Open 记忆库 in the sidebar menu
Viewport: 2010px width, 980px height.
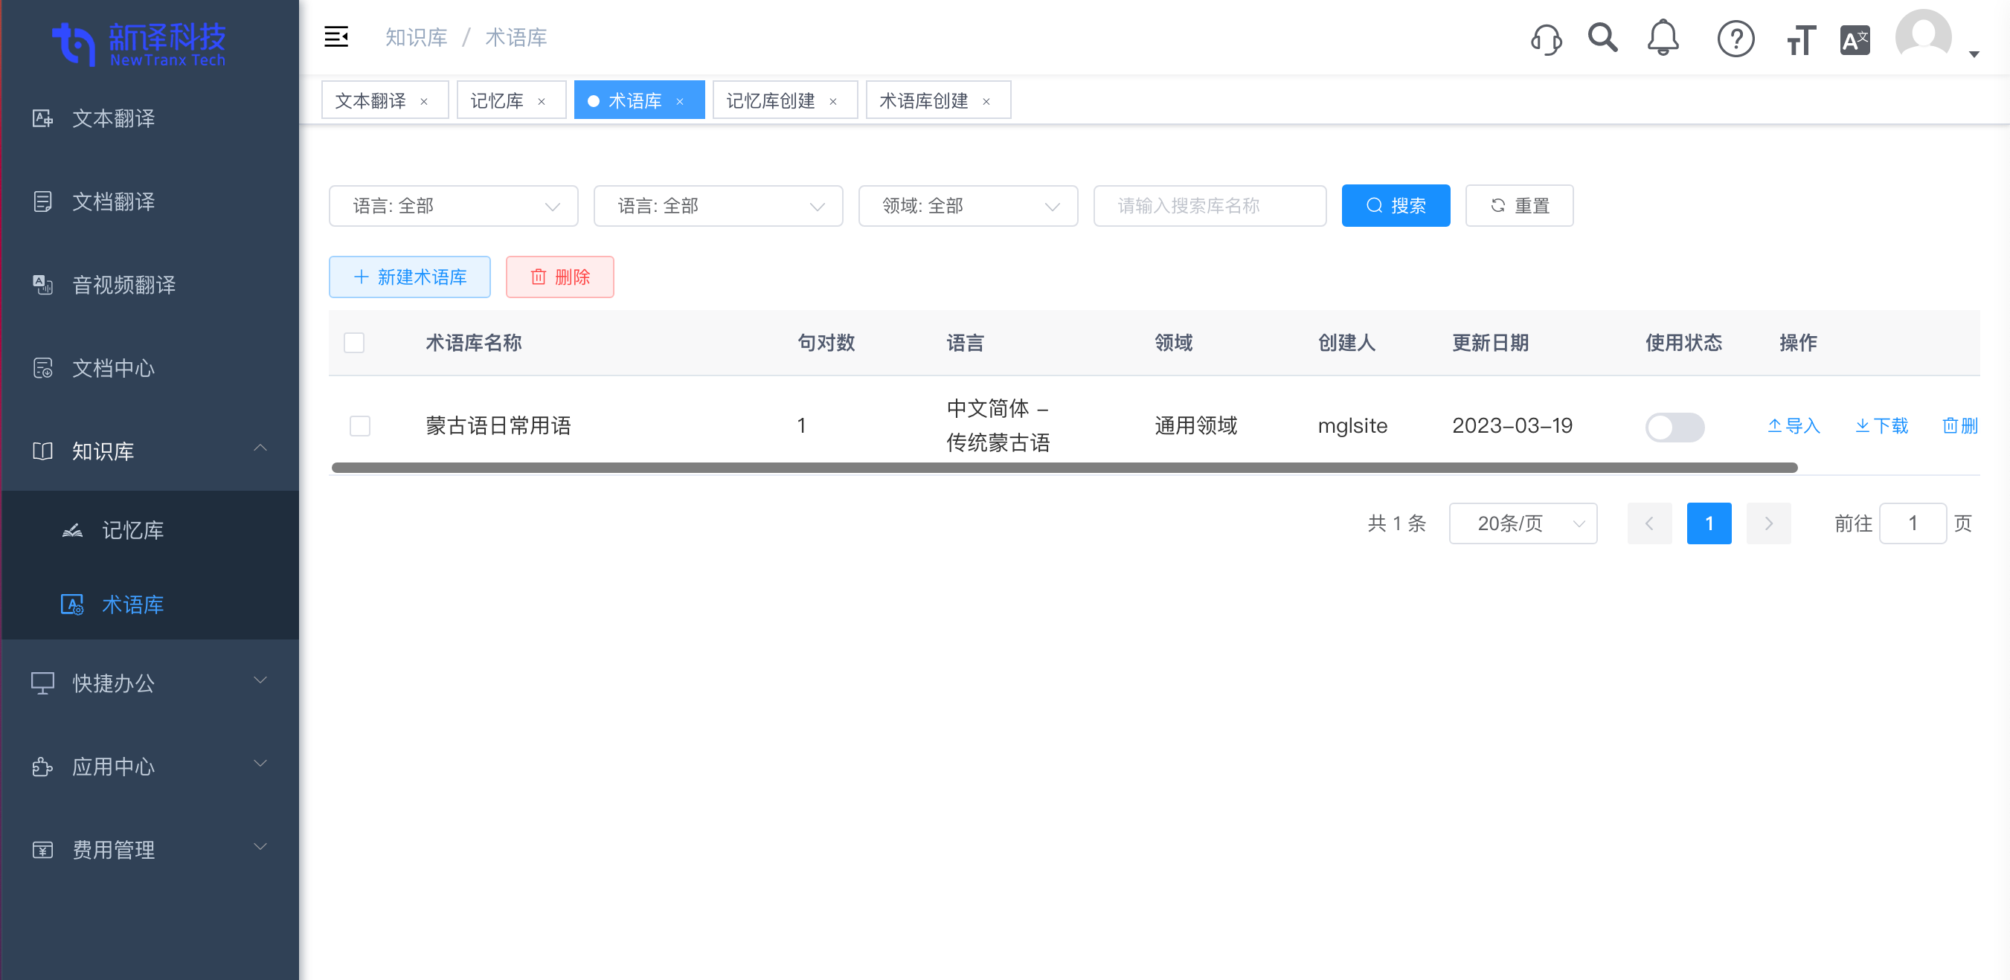132,530
